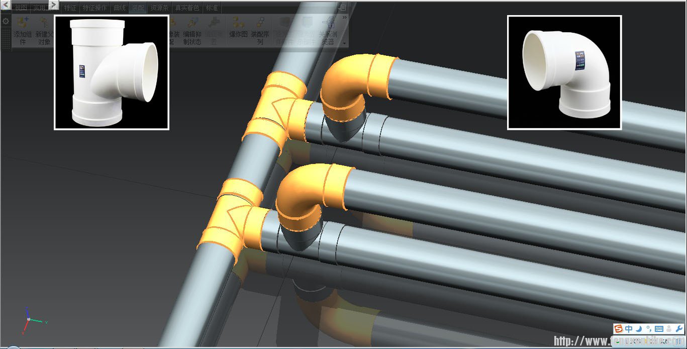
Task: Click the 曲线 tab label
Action: [x=120, y=8]
